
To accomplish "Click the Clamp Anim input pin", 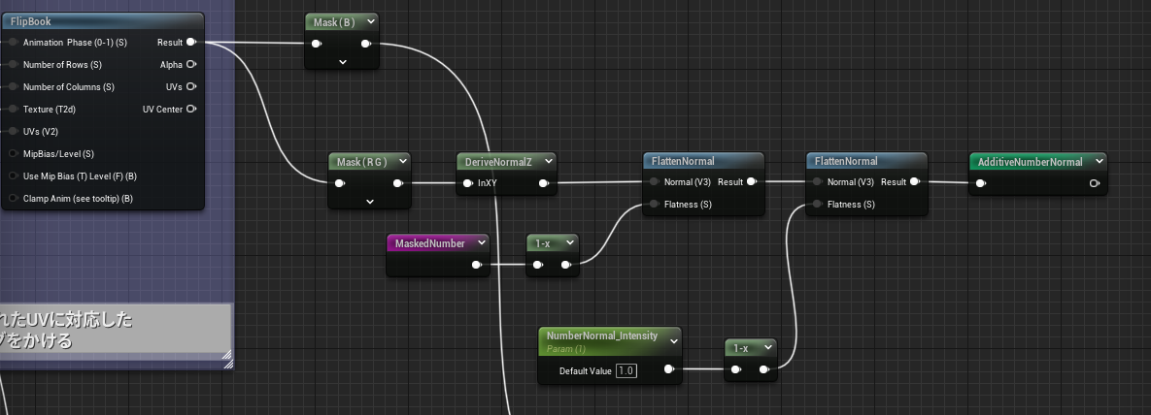I will (x=14, y=199).
